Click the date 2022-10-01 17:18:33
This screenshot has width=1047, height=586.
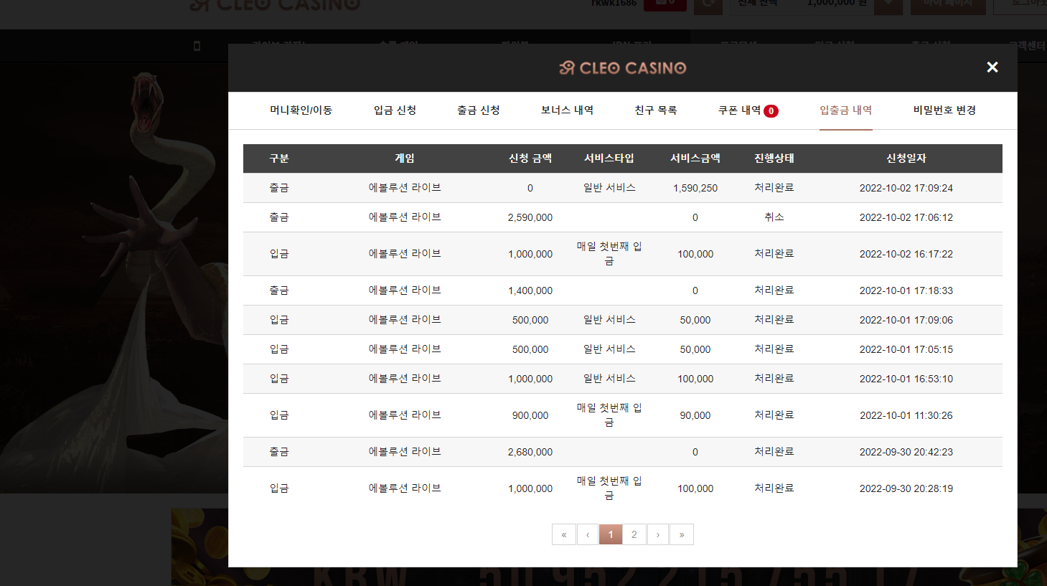pos(906,290)
